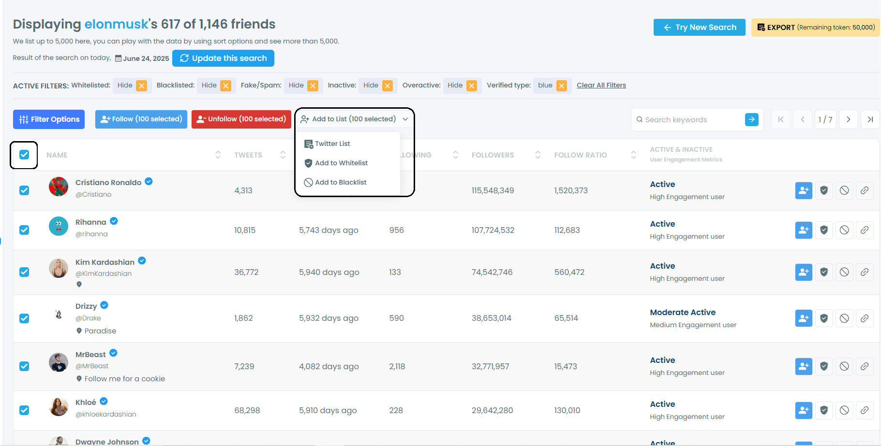Screen dimensions: 881x446
Task: Sort table by Follow Ratio column
Action: click(633, 155)
